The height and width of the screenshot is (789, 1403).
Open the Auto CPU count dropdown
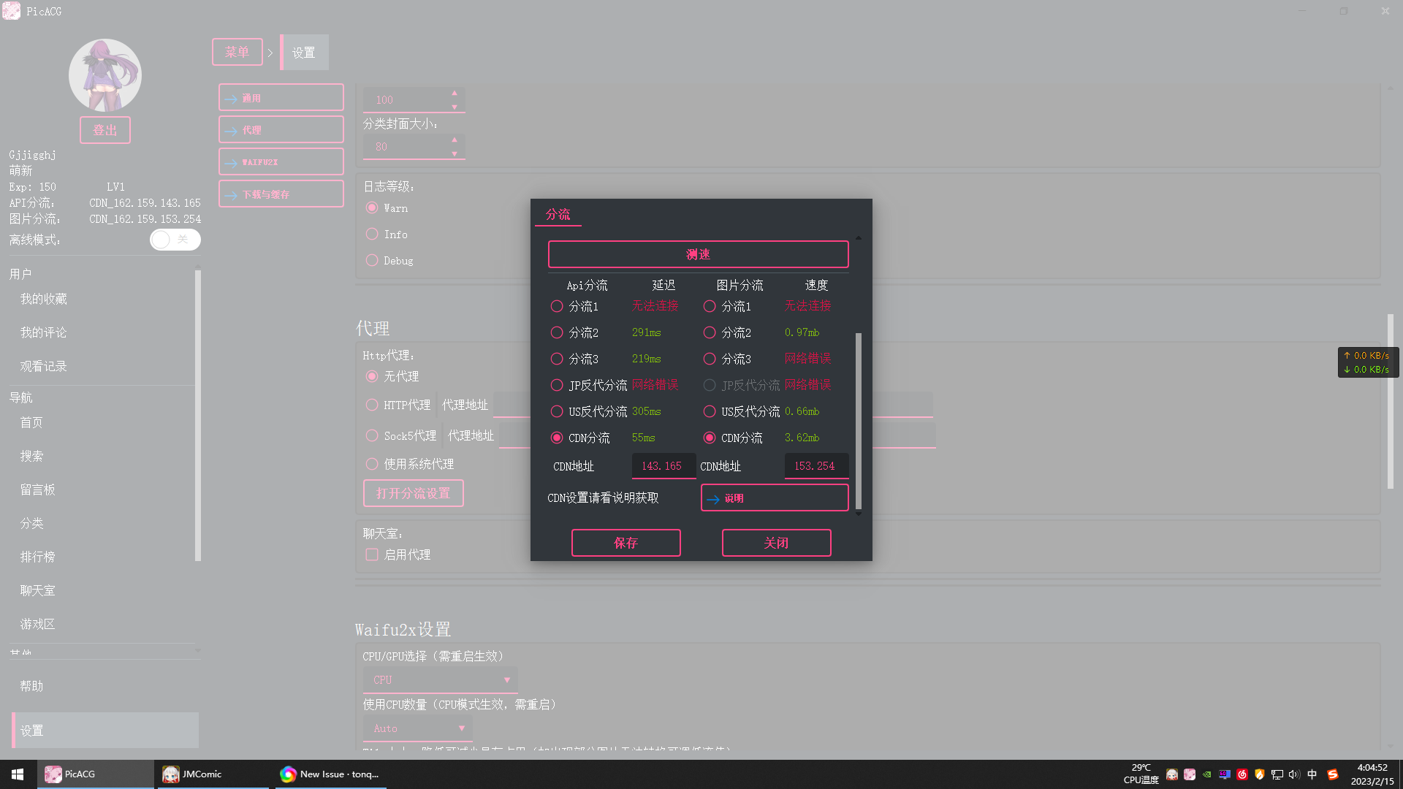tap(418, 728)
